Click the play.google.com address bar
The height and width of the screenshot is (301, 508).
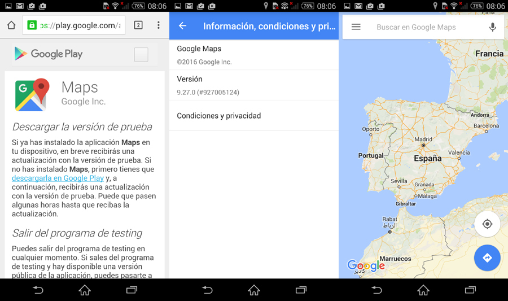pos(73,25)
